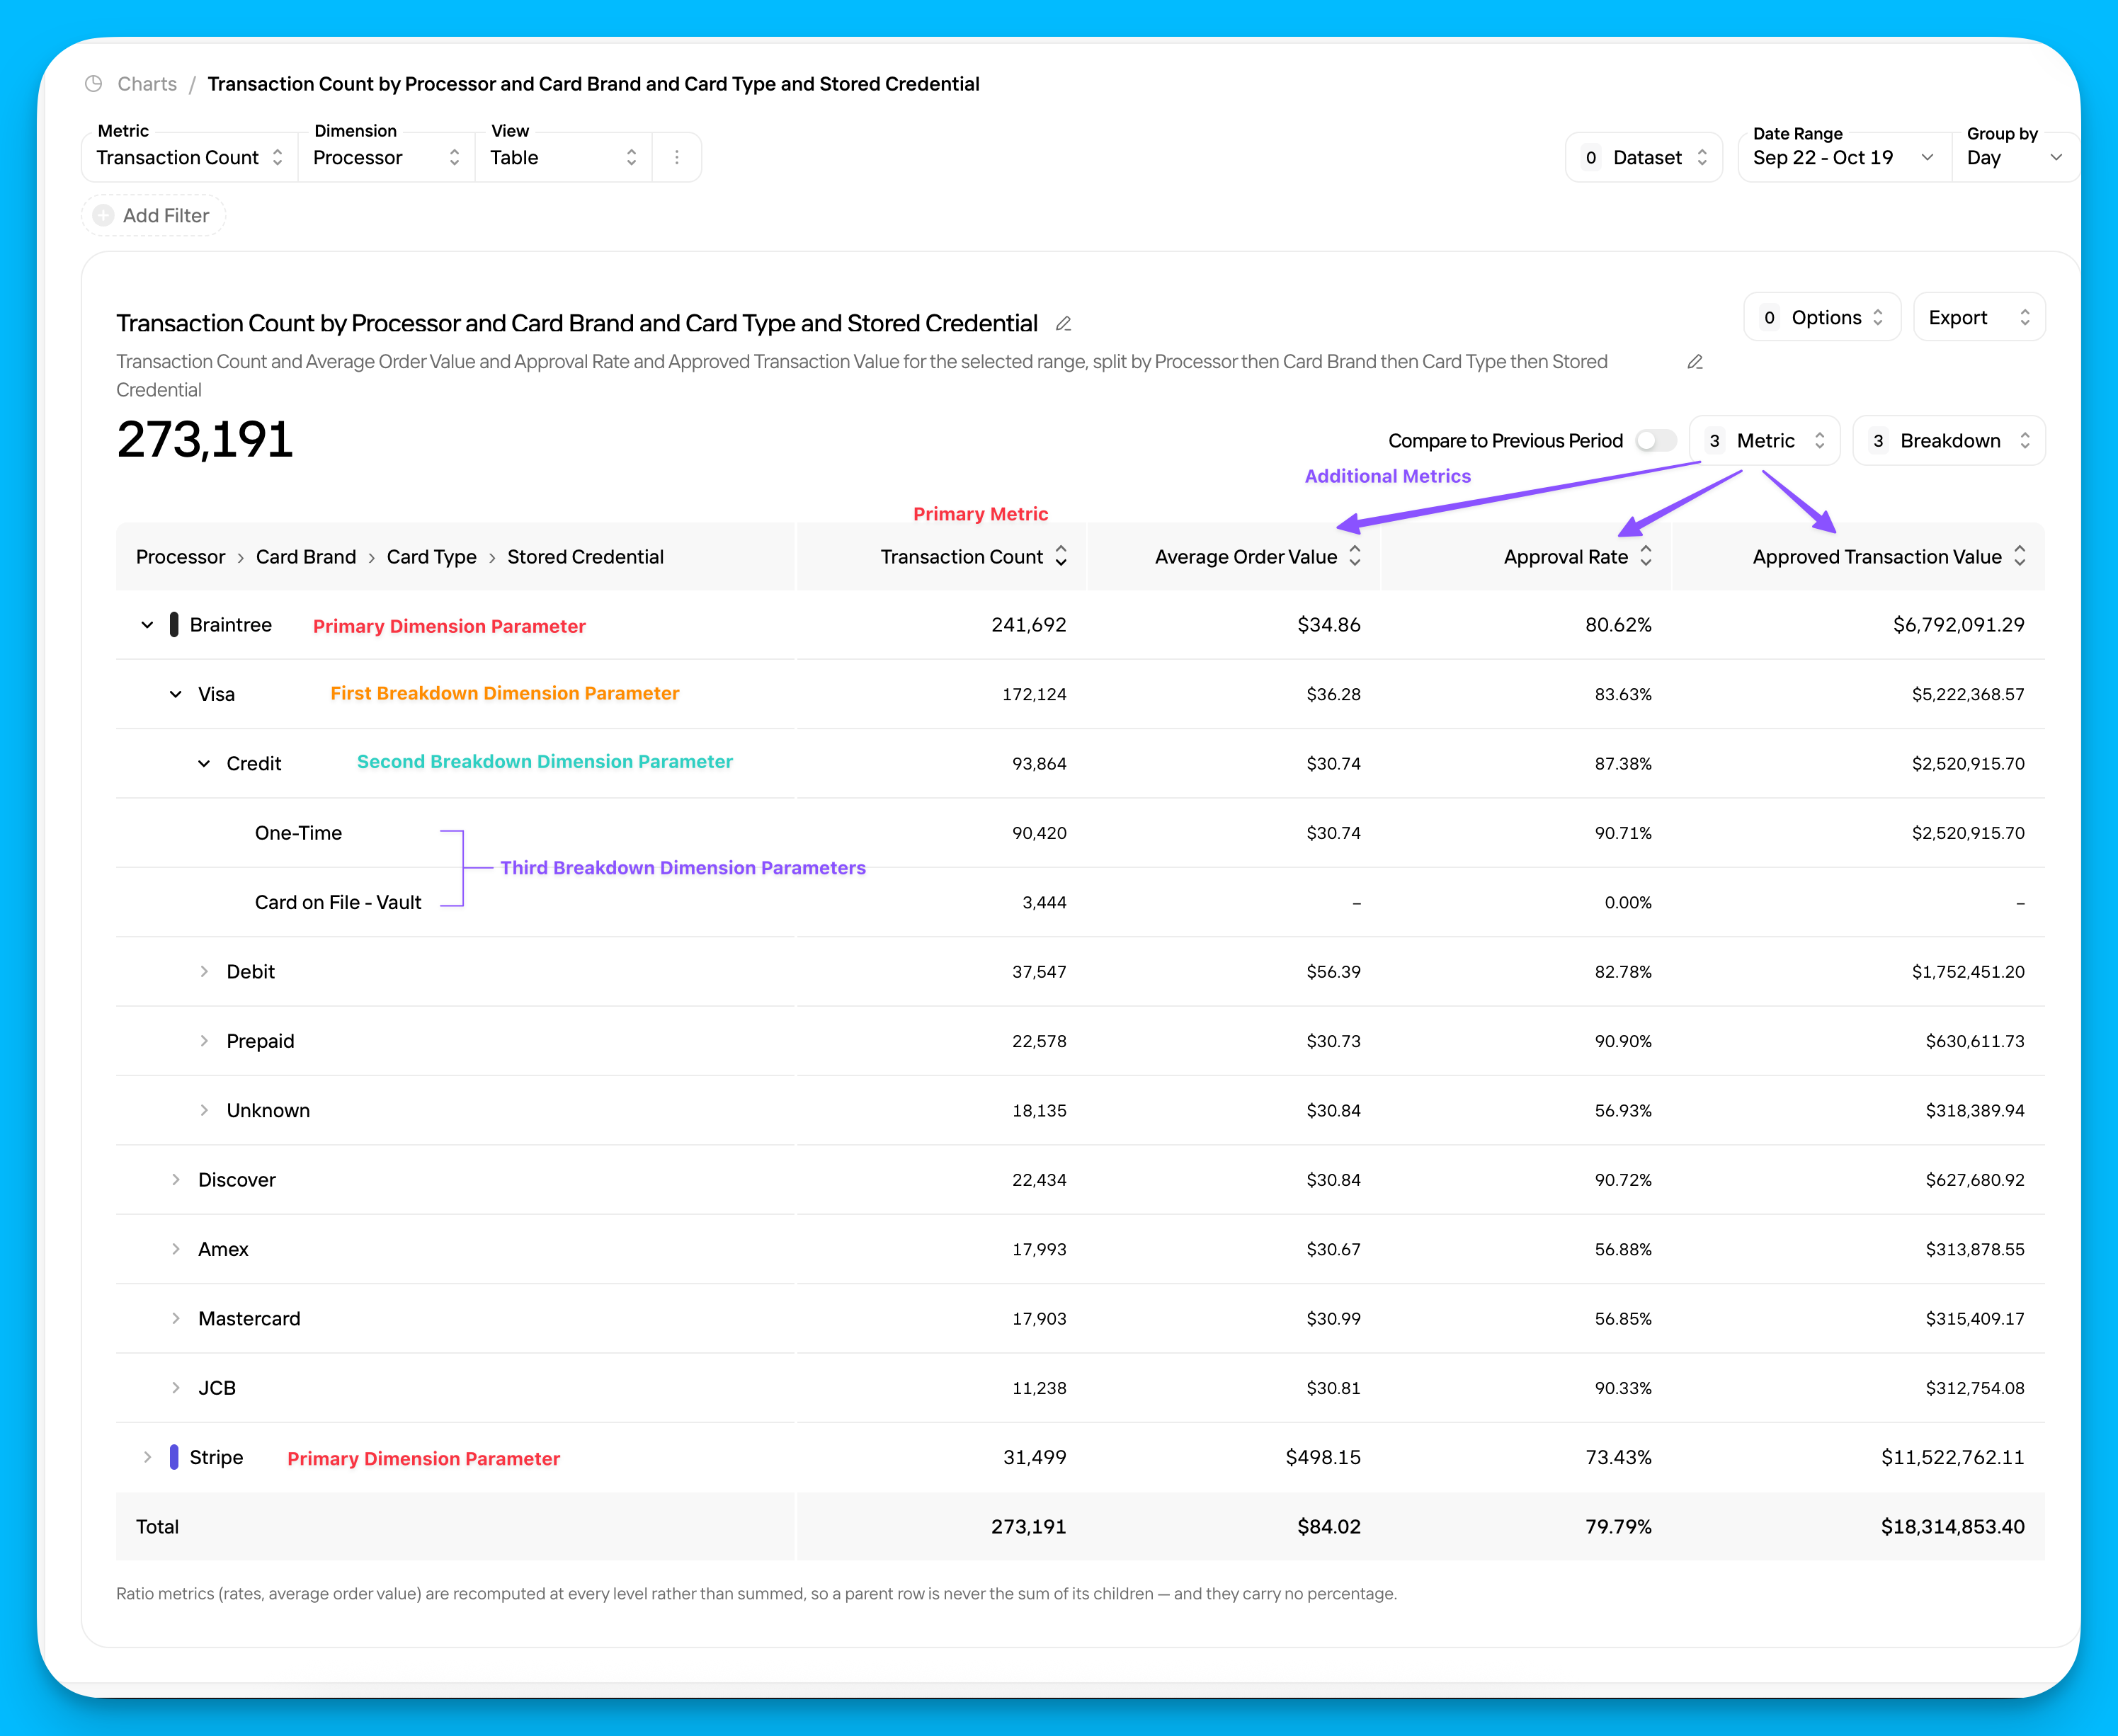The image size is (2118, 1736).
Task: Click Card Type in the header breadcrumb
Action: 432,557
